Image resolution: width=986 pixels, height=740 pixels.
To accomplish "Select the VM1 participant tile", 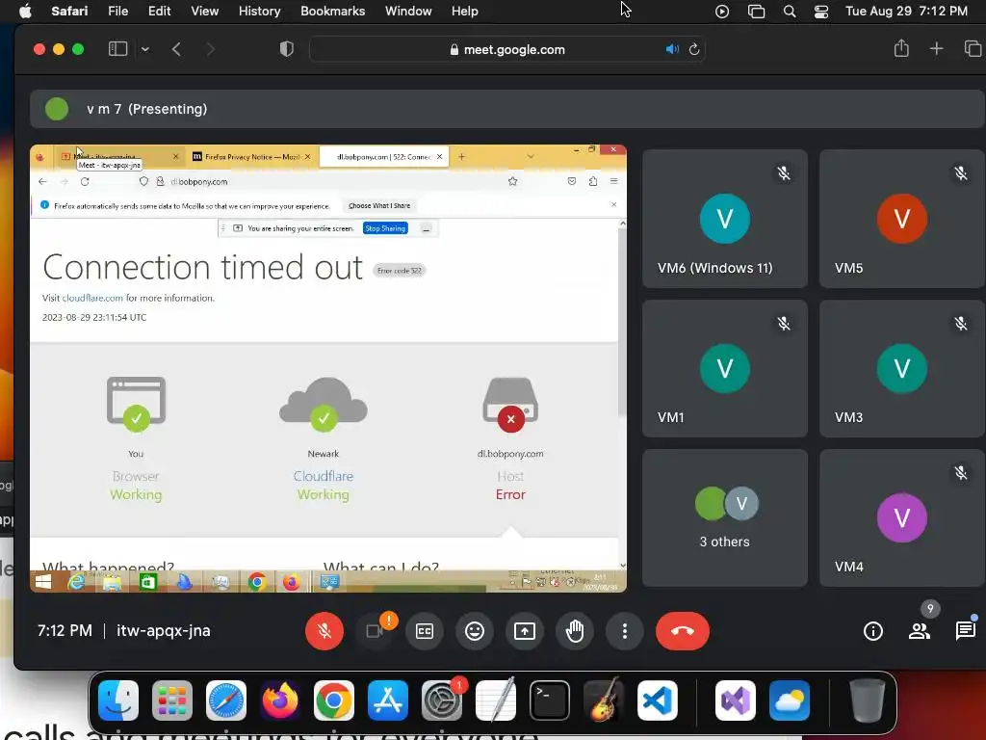I will 724,368.
